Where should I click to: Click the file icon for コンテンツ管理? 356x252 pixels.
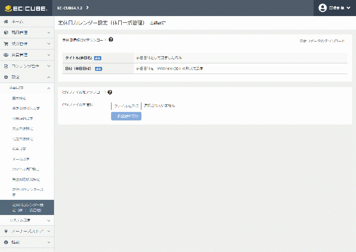pyautogui.click(x=6, y=66)
